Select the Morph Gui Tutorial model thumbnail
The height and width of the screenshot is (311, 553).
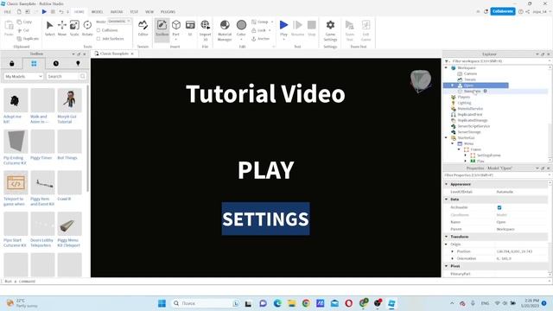tap(69, 100)
